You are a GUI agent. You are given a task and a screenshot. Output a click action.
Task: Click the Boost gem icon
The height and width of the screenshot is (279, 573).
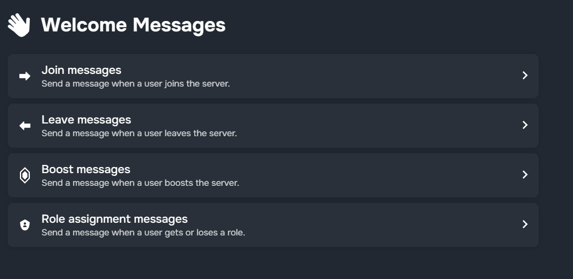[x=25, y=175]
